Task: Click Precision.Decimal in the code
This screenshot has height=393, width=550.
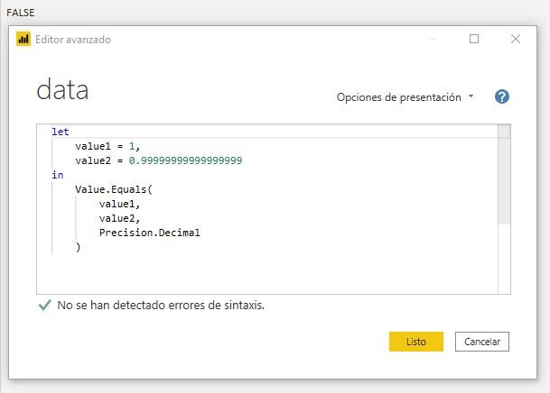Action: [x=149, y=233]
